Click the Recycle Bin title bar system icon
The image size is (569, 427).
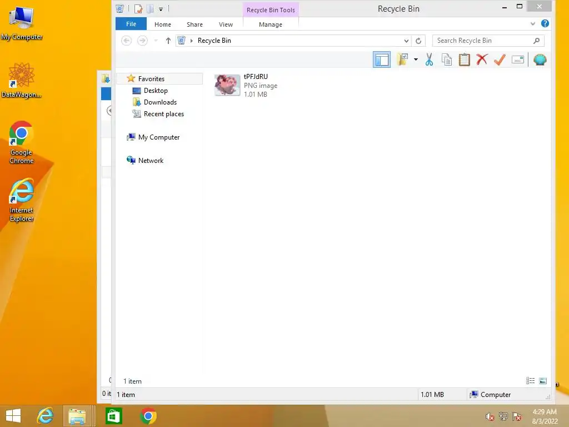(x=120, y=8)
